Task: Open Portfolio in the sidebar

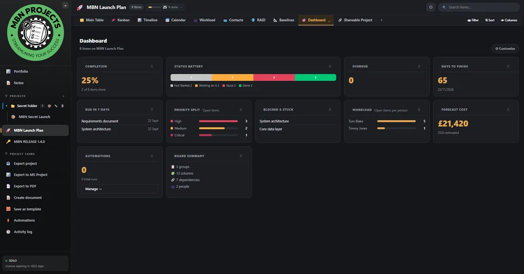Action: tap(21, 71)
